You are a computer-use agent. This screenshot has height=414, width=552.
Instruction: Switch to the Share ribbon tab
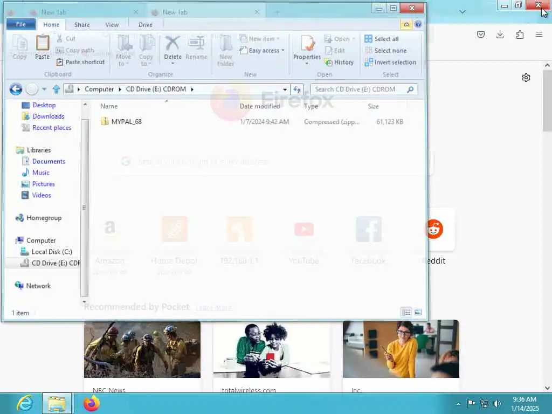pos(82,25)
